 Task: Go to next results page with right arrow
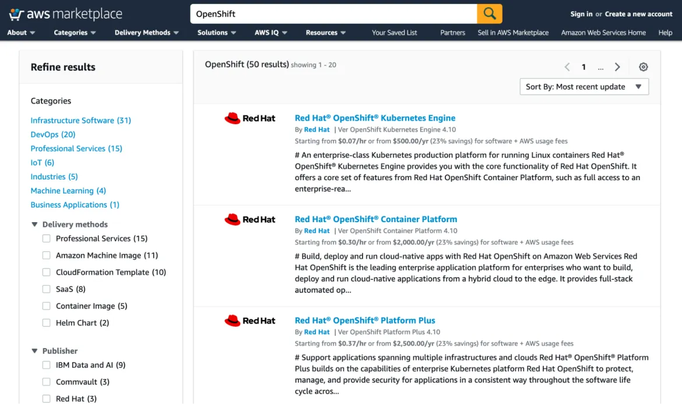617,66
